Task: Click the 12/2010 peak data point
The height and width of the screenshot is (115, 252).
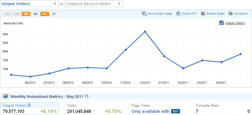Action: point(145,32)
